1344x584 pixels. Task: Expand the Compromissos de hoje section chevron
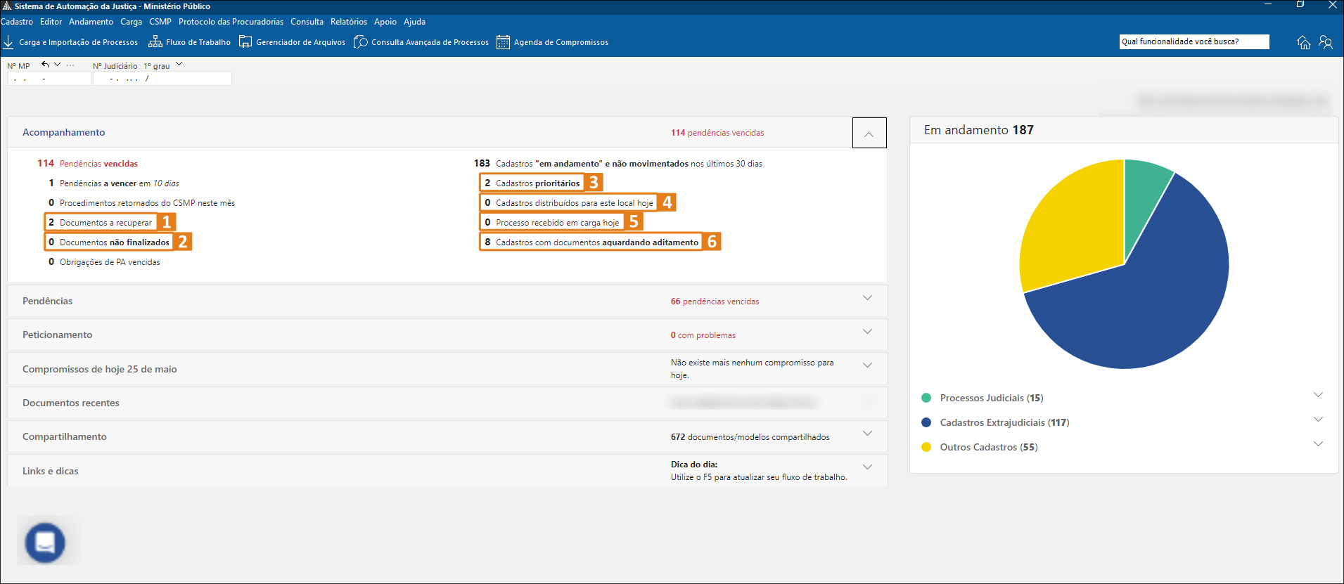pos(867,365)
